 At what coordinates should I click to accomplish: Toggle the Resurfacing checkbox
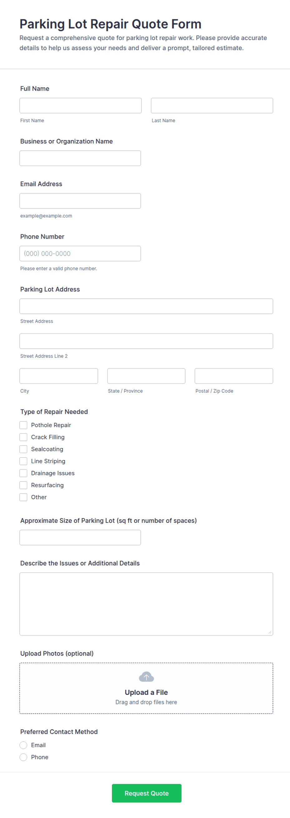[23, 485]
